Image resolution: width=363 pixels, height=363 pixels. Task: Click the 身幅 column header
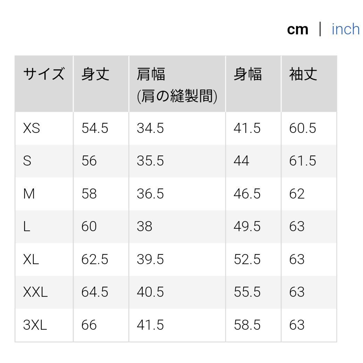248,74
